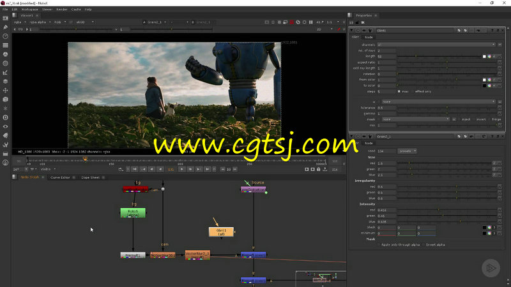Click the black to color swatch
The height and width of the screenshot is (287, 511).
point(484,85)
